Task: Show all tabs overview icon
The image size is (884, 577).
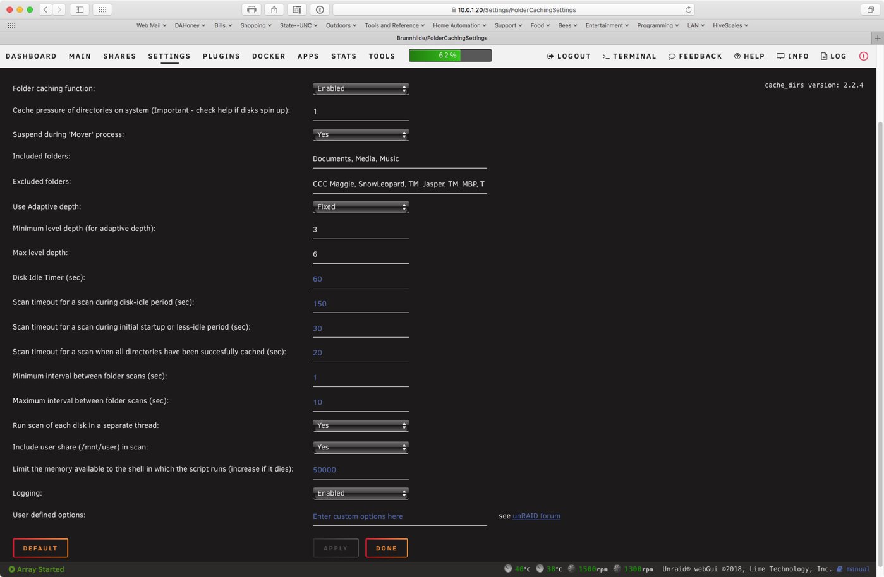Action: pos(870,9)
